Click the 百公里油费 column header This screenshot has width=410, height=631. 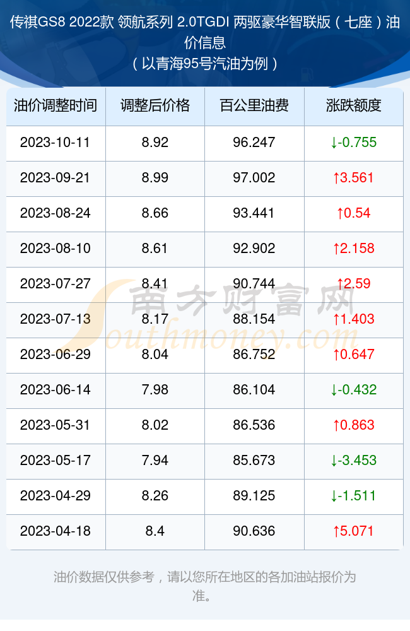pos(254,105)
